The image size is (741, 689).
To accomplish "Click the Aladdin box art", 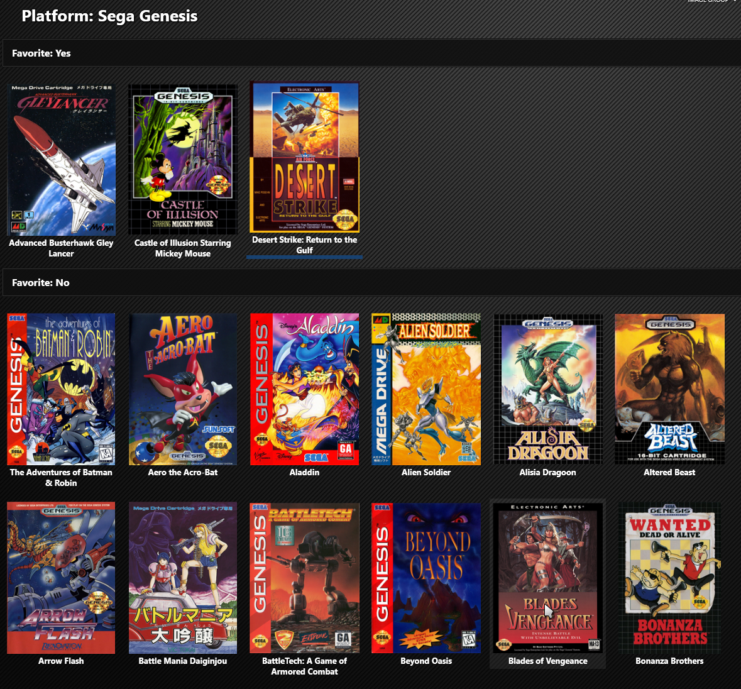I will coord(304,389).
